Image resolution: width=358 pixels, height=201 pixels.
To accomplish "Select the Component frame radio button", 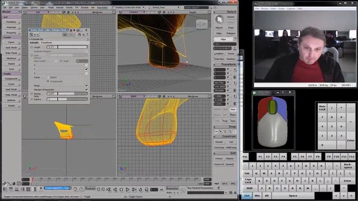I will tap(48, 82).
